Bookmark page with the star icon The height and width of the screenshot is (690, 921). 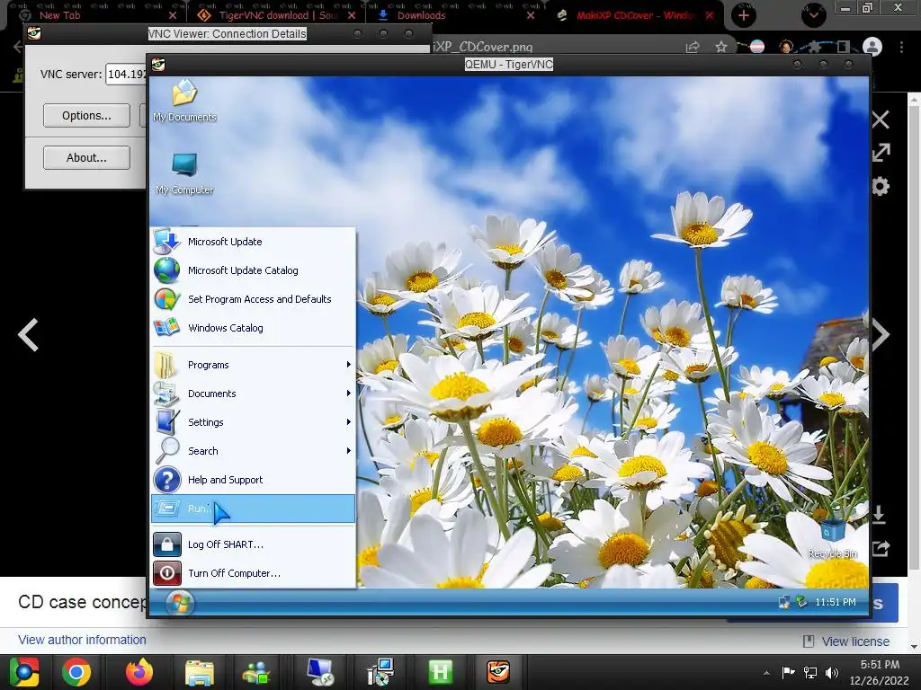point(721,47)
